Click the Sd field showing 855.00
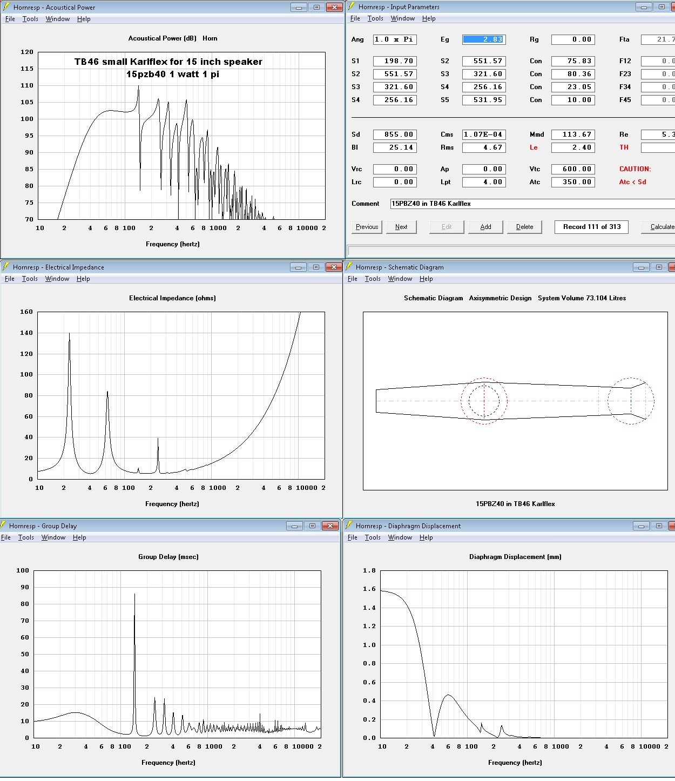This screenshot has width=675, height=781. tap(395, 134)
